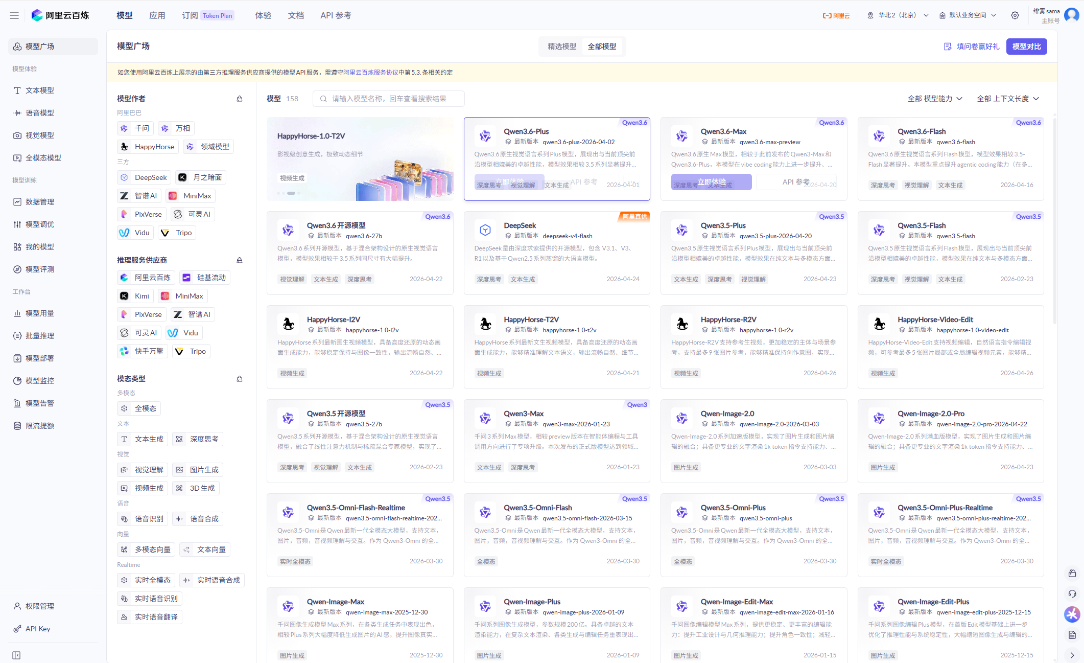1084x663 pixels.
Task: Collapse sidebar using bottom-left panel icon
Action: pyautogui.click(x=16, y=655)
